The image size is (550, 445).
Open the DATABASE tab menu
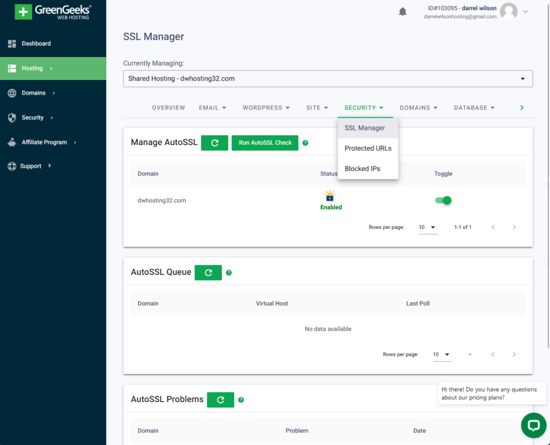click(474, 107)
